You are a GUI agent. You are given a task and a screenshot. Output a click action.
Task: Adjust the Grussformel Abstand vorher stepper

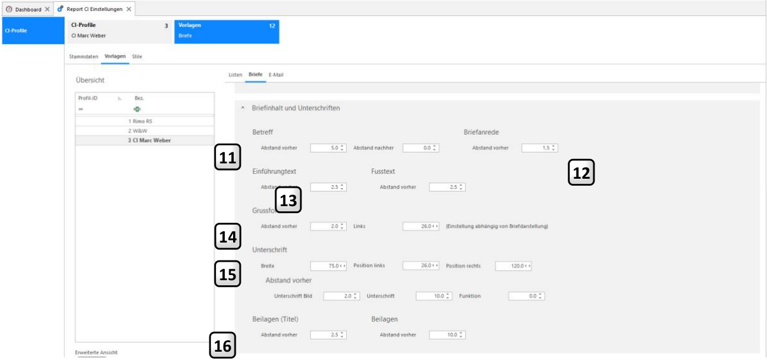pyautogui.click(x=342, y=227)
